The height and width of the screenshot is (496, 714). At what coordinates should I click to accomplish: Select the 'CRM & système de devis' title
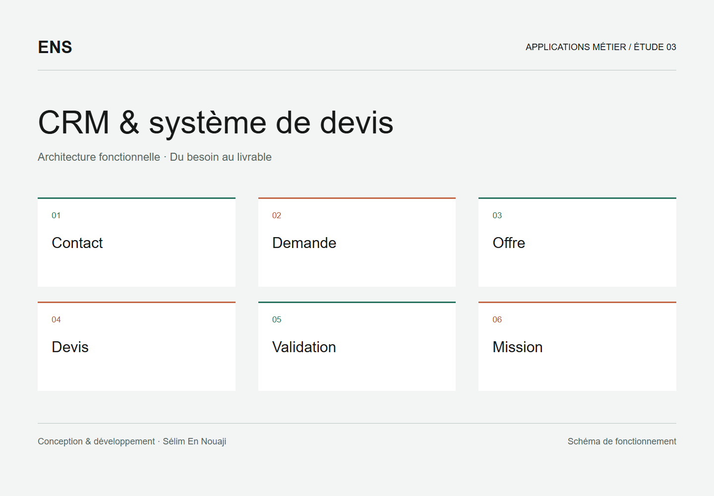[216, 123]
